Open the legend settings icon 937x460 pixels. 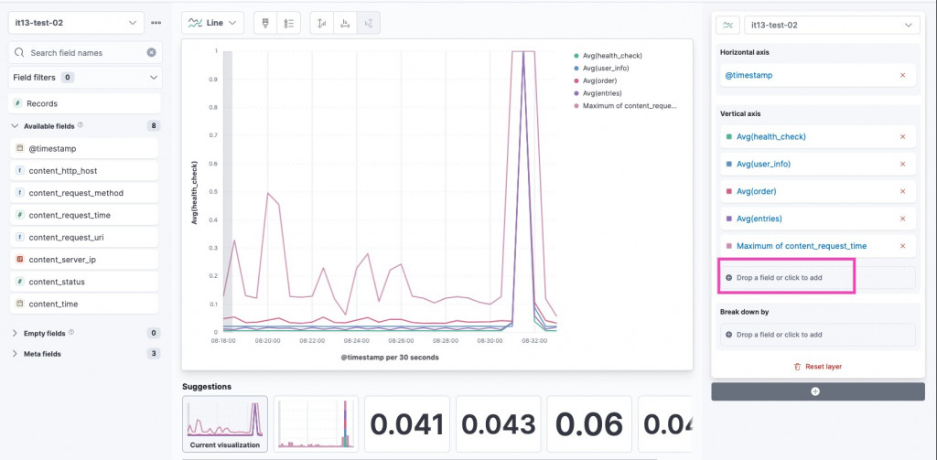288,23
